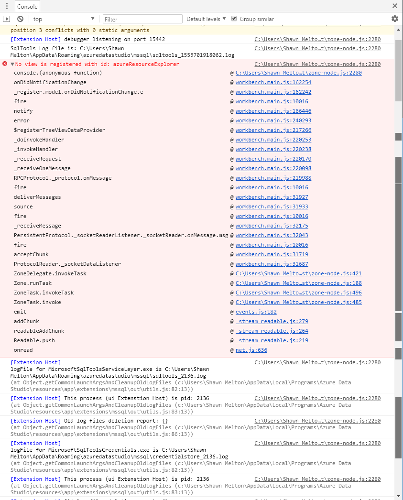This screenshot has height=500, width=403.
Task: Open _stream_readable.js:264 link
Action: (272, 331)
